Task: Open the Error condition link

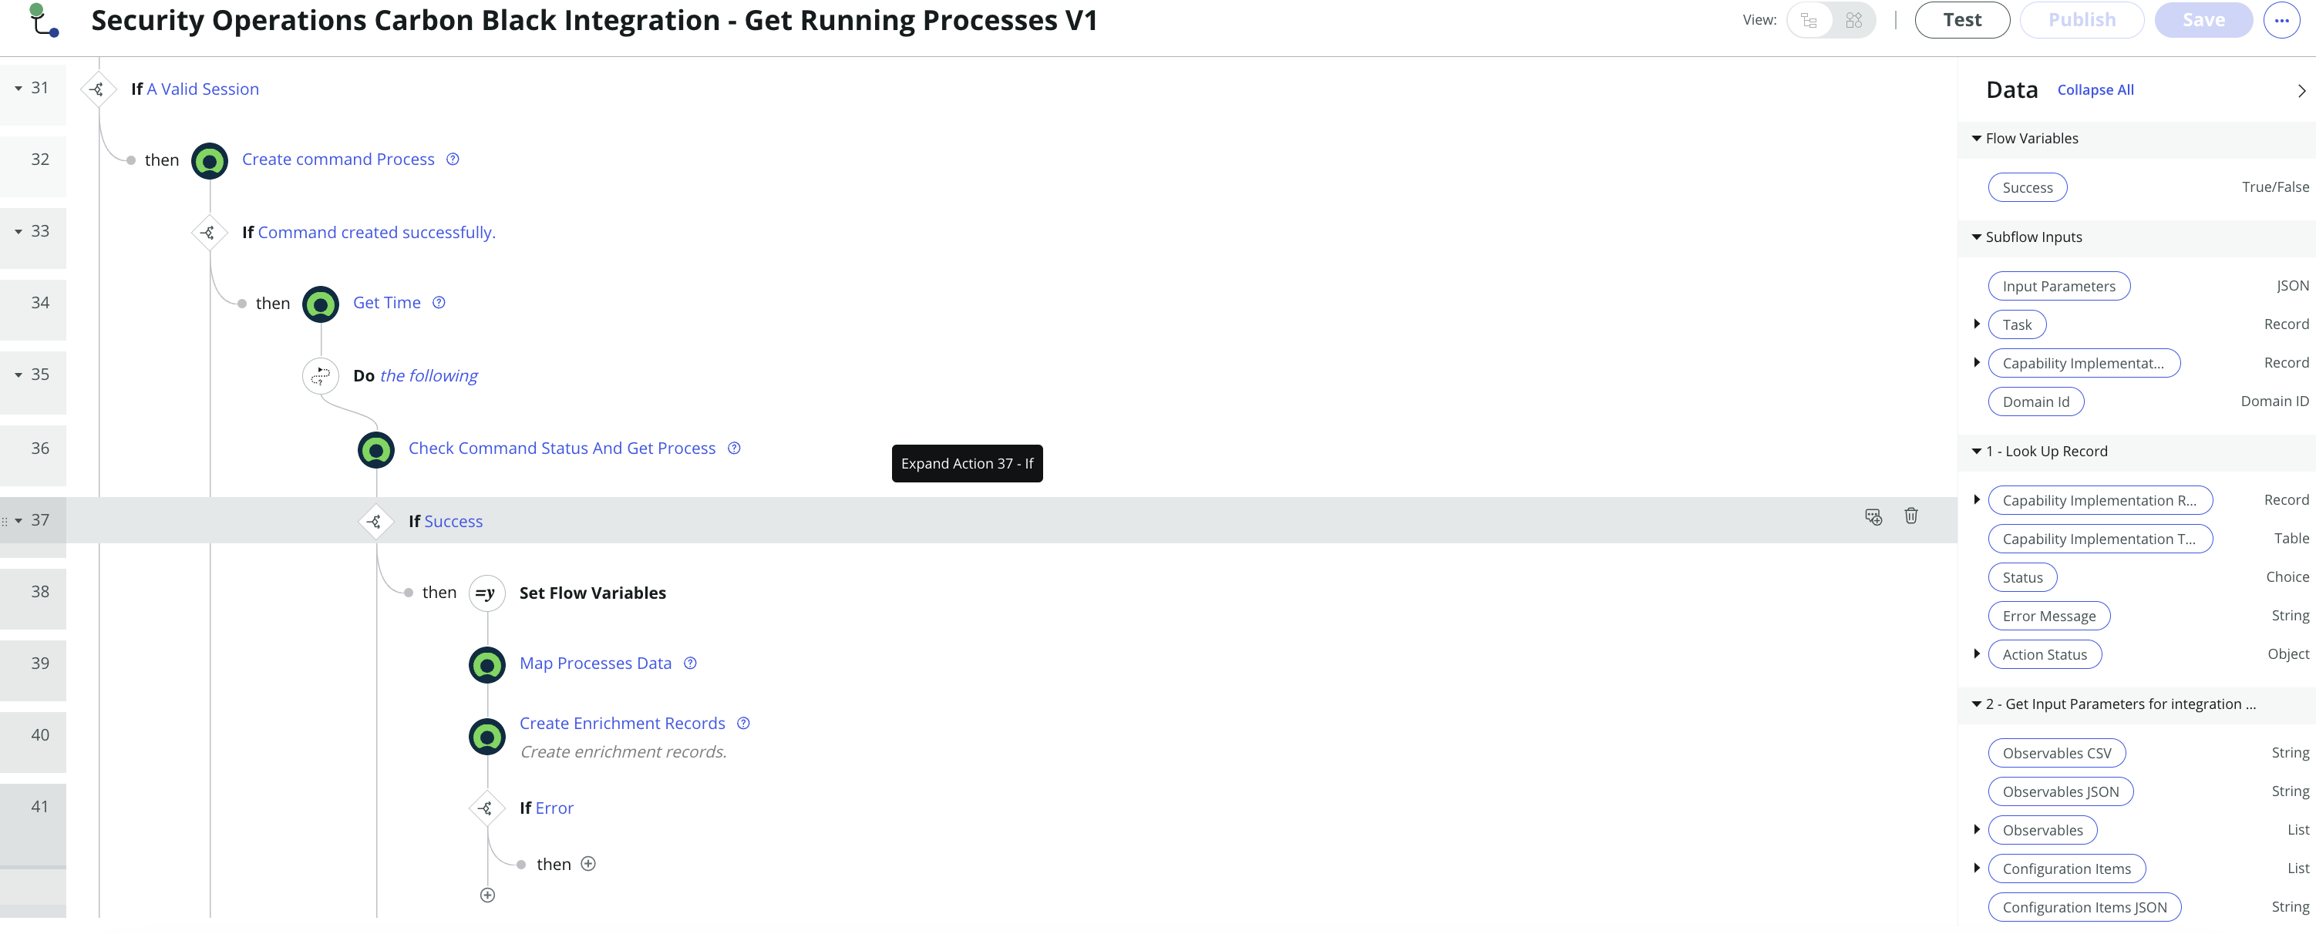Action: click(x=554, y=808)
